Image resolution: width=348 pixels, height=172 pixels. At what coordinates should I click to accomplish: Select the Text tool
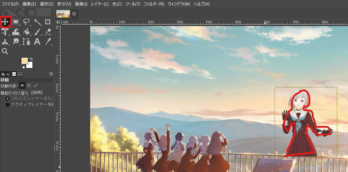pyautogui.click(x=37, y=41)
